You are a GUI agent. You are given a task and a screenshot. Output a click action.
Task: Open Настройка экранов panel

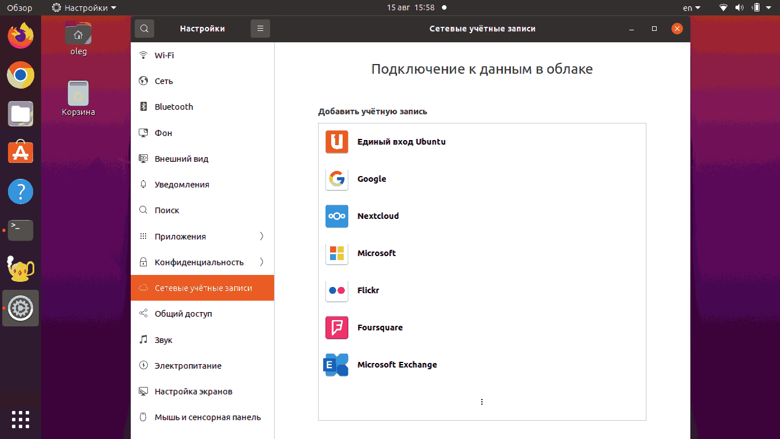point(202,392)
